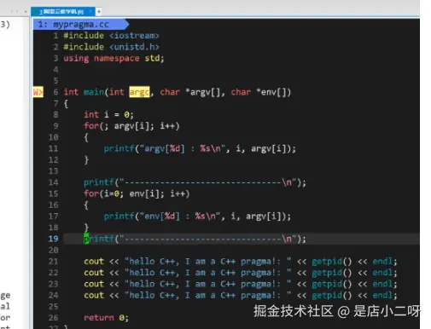Place cursor on 'int i = 0;'
Image resolution: width=431 pixels, height=329 pixels.
click(x=108, y=115)
